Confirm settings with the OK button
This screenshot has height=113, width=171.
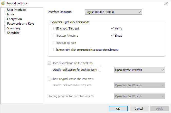tap(118, 109)
